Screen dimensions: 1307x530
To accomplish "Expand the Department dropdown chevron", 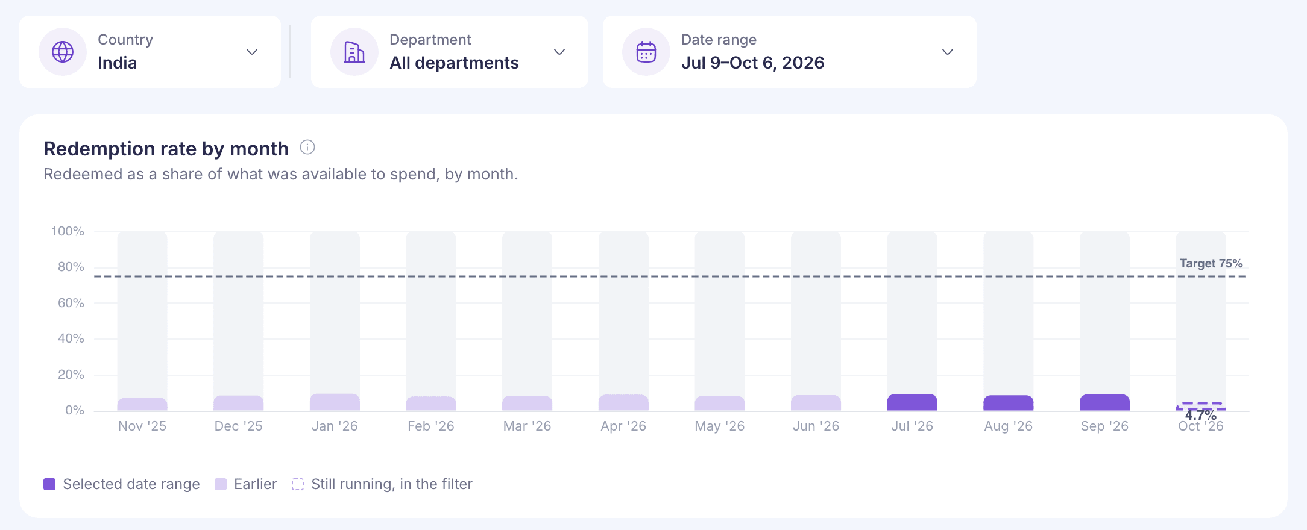I will [559, 52].
